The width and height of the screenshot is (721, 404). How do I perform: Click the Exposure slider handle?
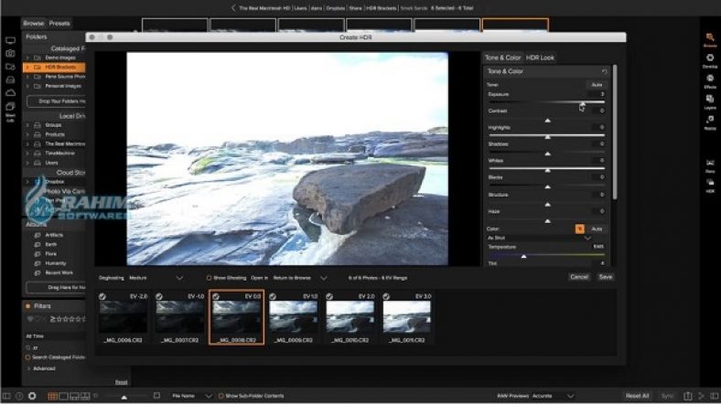582,103
